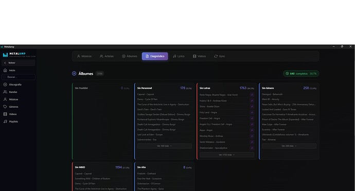Open Devil's Train - Devil's Train
This screenshot has height=191, width=355.
pyautogui.click(x=149, y=110)
